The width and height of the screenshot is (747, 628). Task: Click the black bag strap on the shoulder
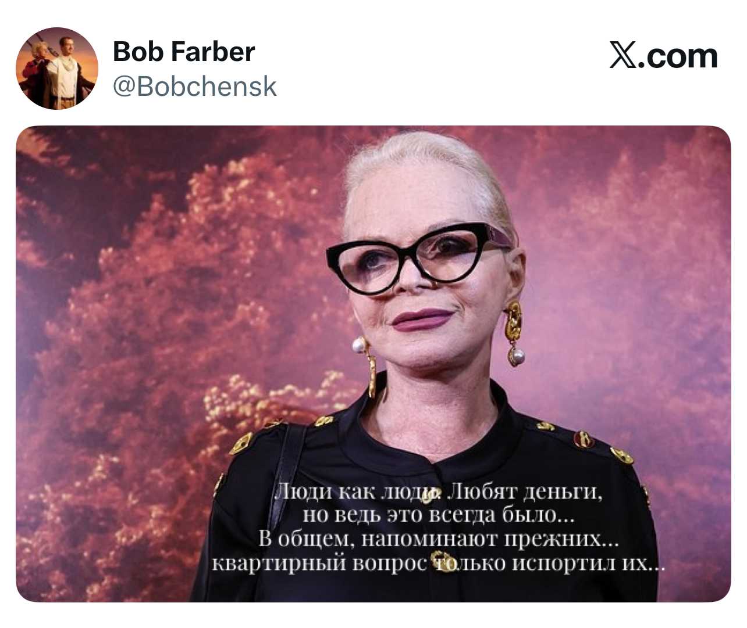290,465
